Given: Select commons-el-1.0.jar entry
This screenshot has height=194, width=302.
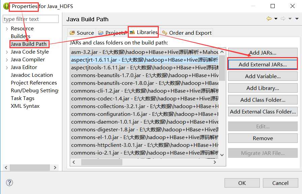Looking at the screenshot, I should coord(145,137).
